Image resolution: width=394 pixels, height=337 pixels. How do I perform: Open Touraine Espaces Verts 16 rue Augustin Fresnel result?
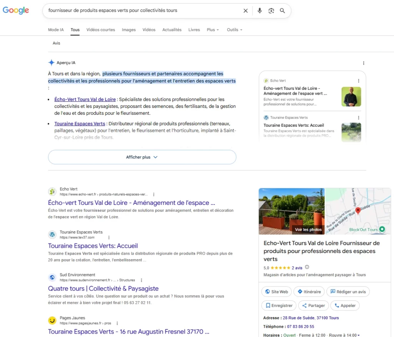(129, 332)
